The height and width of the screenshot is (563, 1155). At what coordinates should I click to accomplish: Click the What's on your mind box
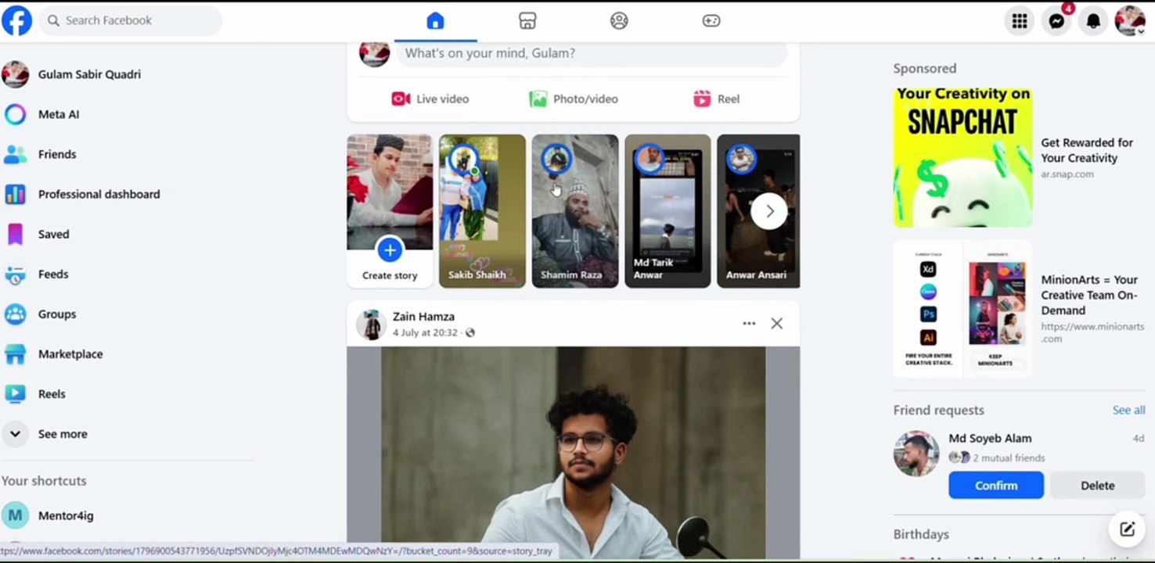point(591,53)
